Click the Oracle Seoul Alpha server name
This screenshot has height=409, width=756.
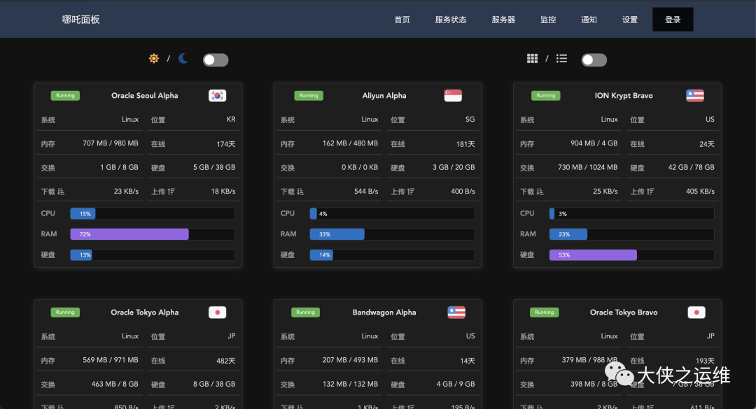pos(145,95)
